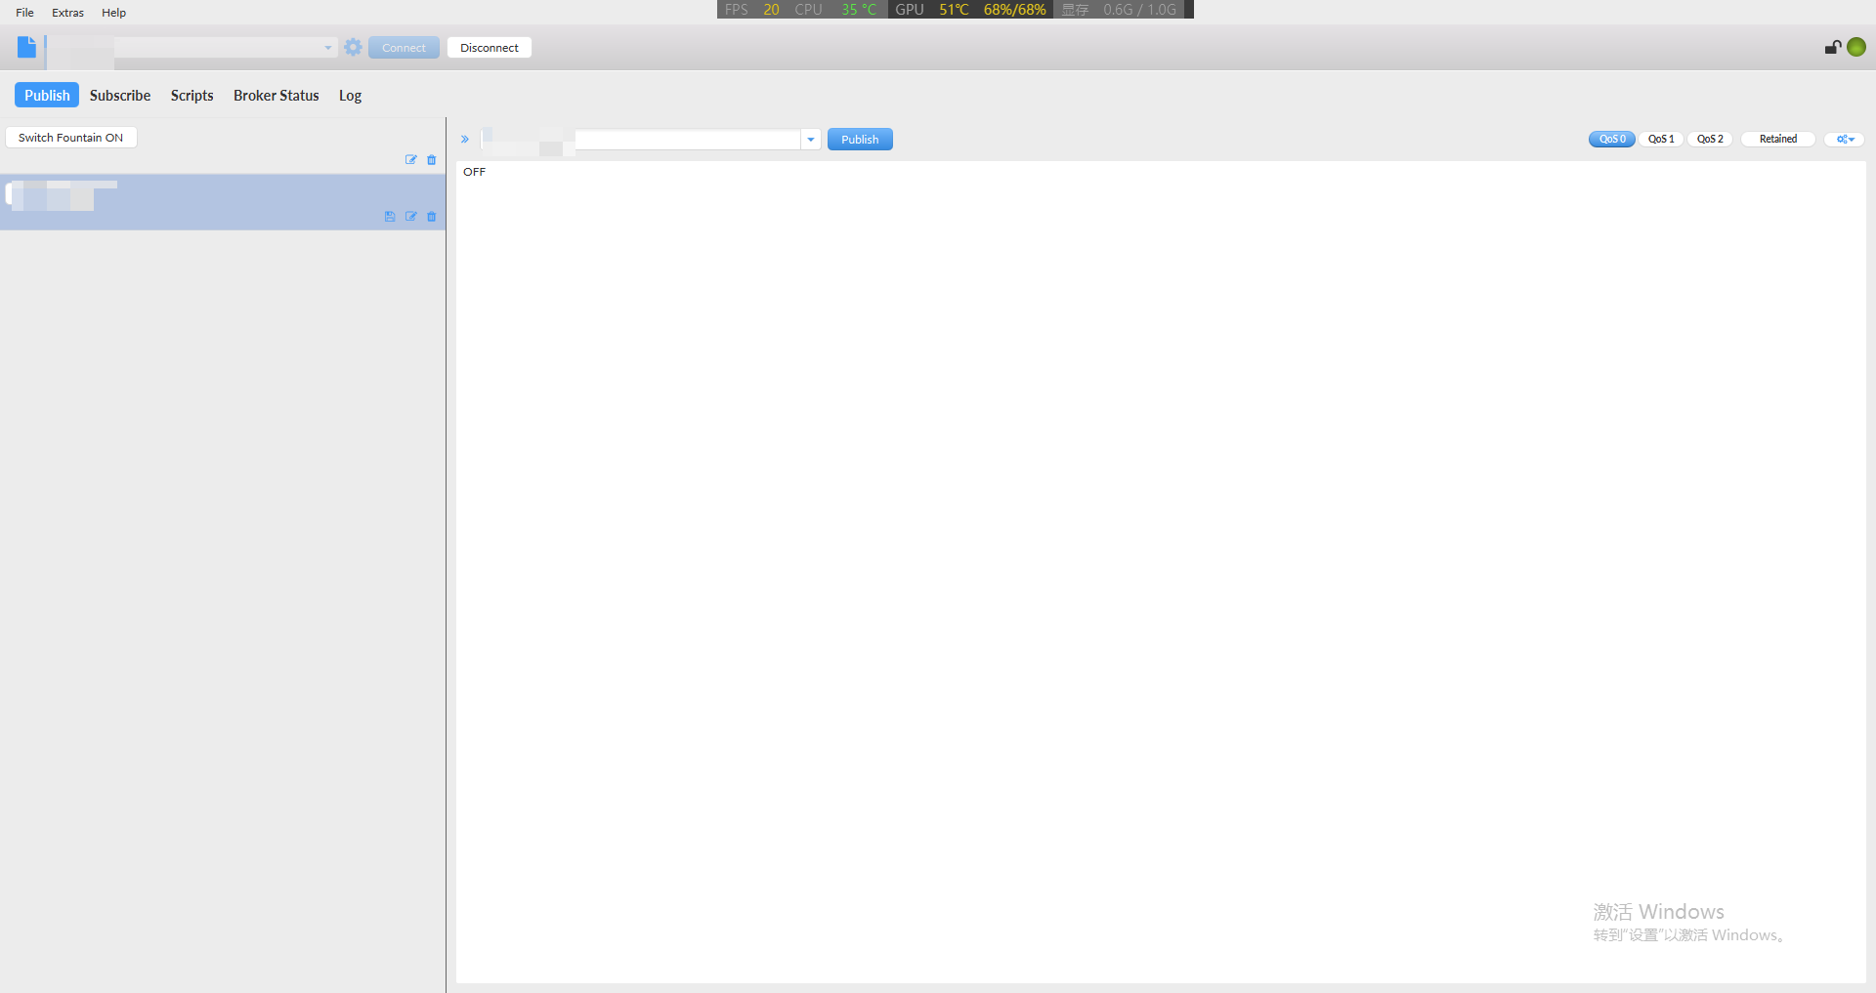Select QoS 2 quality level
The height and width of the screenshot is (993, 1876).
[1710, 139]
